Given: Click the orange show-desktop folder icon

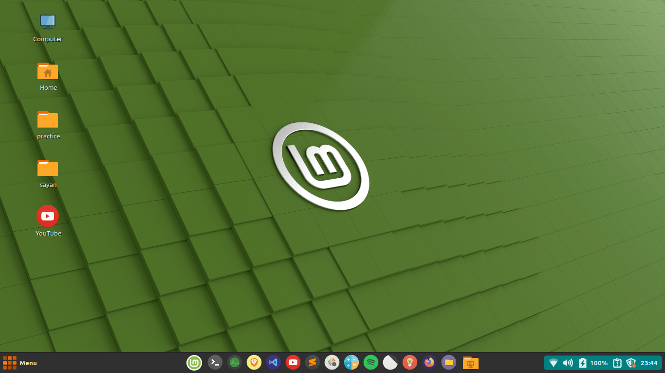Looking at the screenshot, I should coord(470,363).
